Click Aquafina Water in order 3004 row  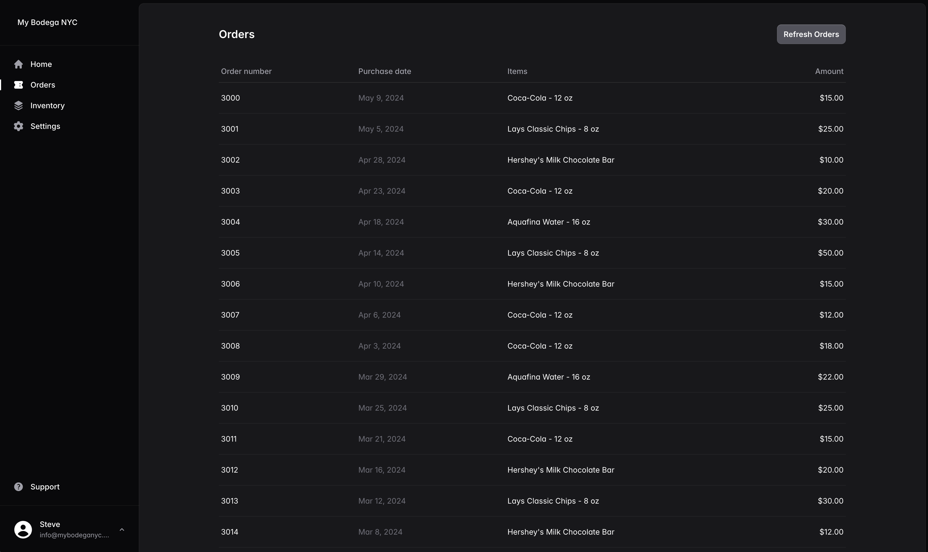coord(549,222)
